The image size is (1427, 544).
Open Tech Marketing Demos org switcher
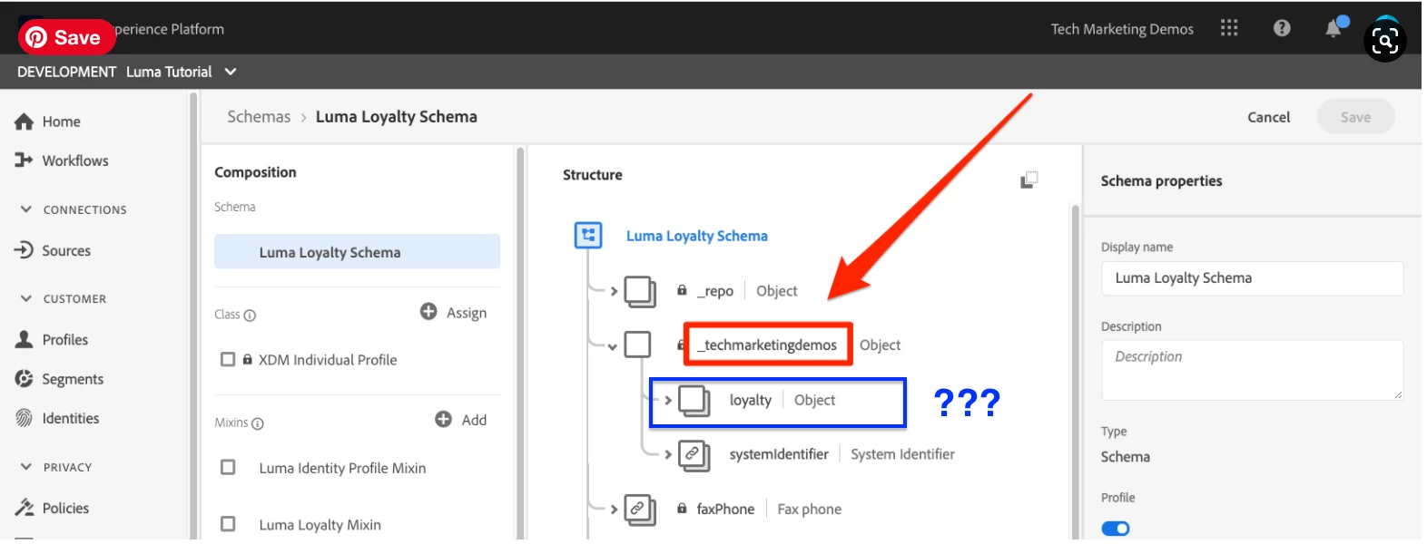click(x=1122, y=29)
